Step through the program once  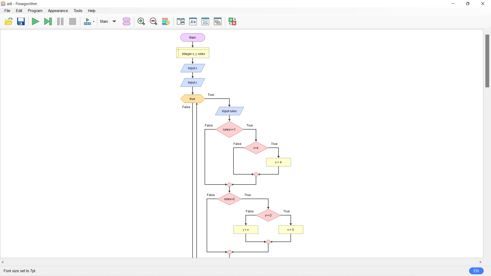point(48,21)
